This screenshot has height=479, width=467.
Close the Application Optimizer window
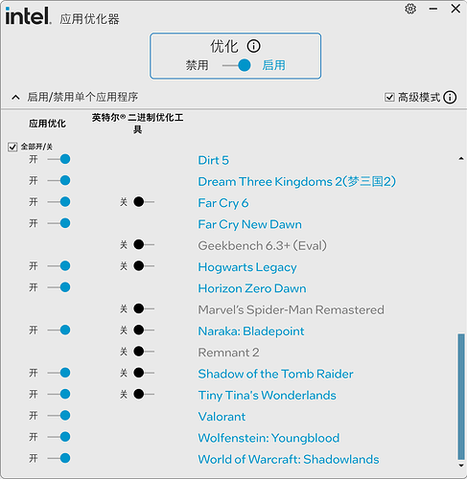(x=455, y=9)
